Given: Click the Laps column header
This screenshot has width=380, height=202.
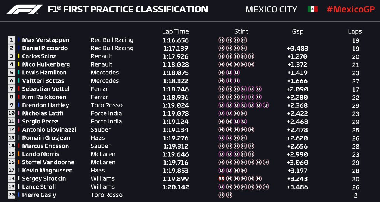Looking at the screenshot, I should (355, 31).
